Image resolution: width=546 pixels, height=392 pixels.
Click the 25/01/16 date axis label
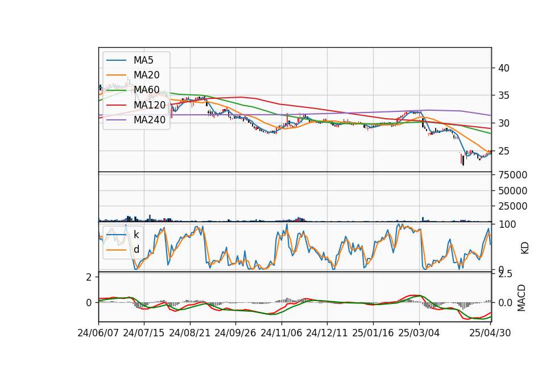pos(373,333)
